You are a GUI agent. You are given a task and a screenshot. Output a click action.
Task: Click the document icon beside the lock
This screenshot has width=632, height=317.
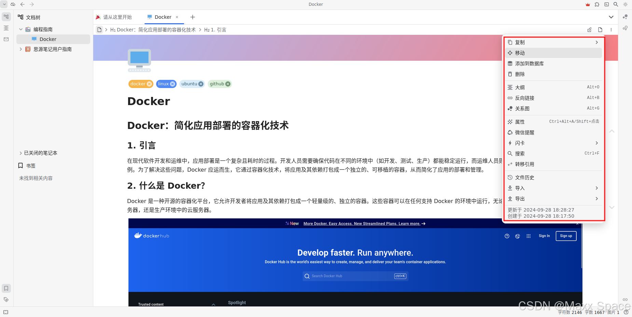click(x=600, y=30)
